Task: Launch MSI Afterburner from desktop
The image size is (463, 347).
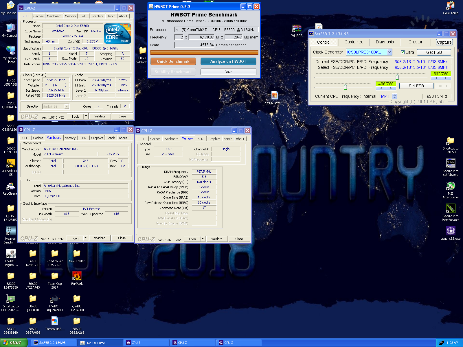Action: coord(451,190)
